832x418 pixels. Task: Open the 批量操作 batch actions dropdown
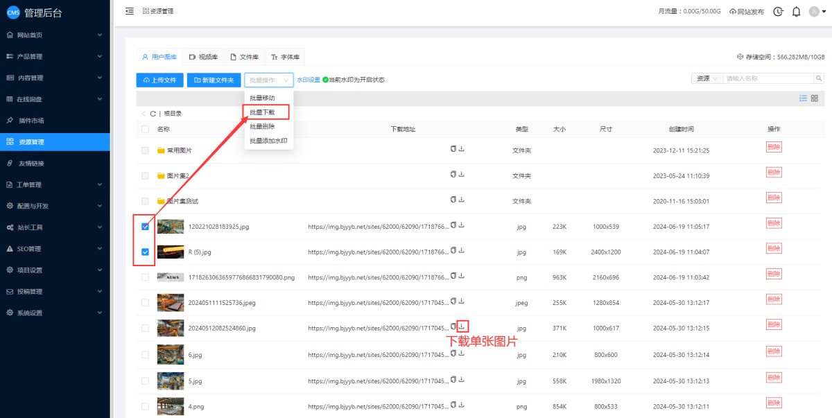point(268,80)
